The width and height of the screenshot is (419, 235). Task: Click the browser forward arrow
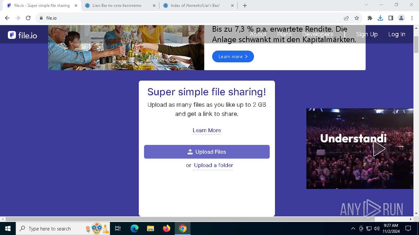click(x=18, y=18)
